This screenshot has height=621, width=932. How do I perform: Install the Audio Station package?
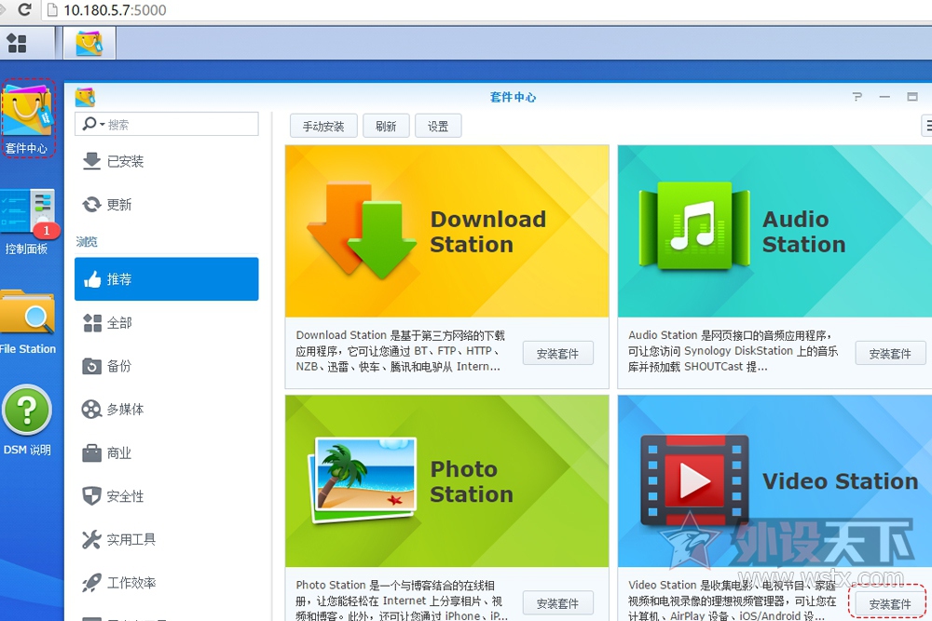(890, 354)
